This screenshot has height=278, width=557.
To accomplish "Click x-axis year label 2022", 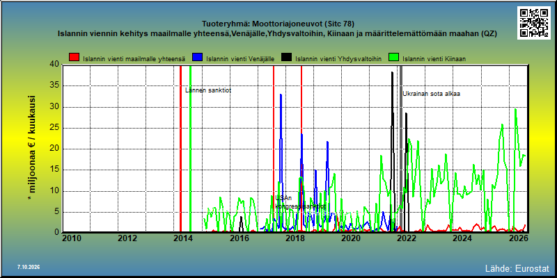I will click(x=407, y=239).
